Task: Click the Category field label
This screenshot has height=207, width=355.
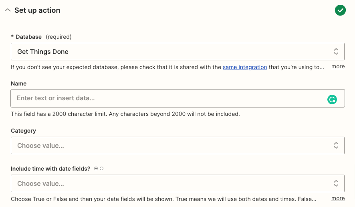Action: pyautogui.click(x=23, y=131)
